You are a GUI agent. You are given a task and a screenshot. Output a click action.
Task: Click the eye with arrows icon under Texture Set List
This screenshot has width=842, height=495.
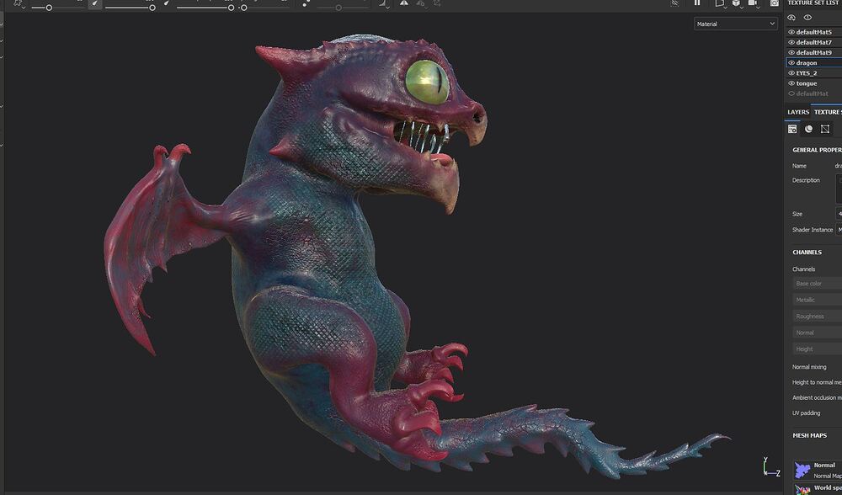791,18
